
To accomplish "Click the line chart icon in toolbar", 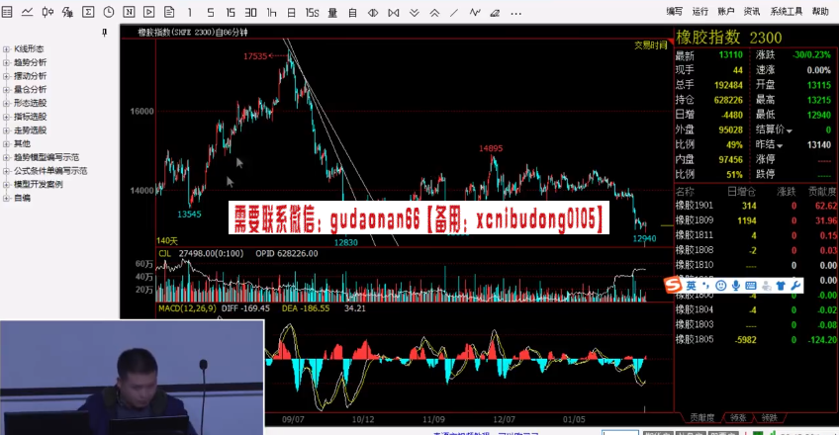I will click(x=28, y=12).
